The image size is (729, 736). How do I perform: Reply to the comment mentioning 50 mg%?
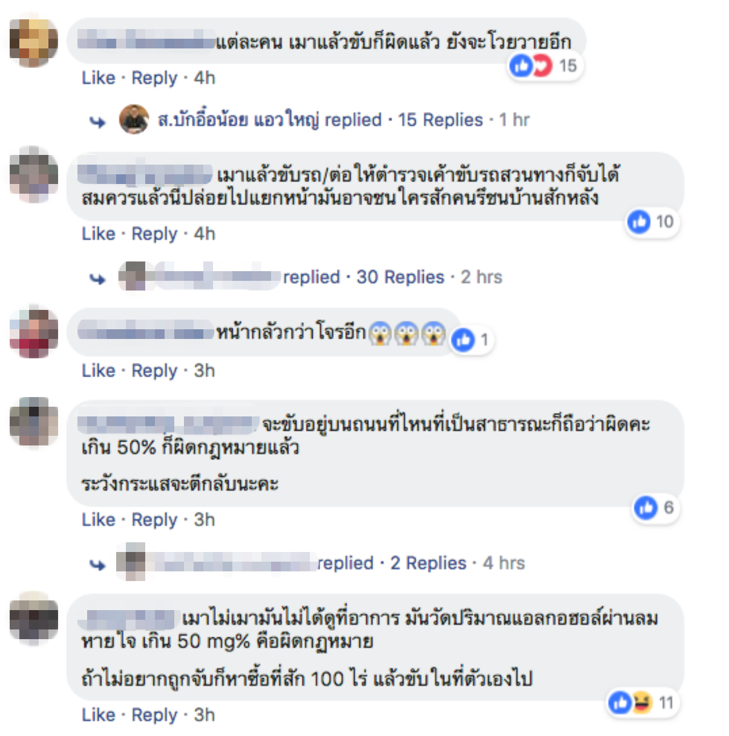click(154, 714)
